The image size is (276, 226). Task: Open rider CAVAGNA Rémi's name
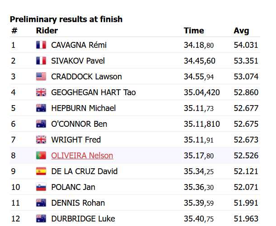[x=79, y=45]
